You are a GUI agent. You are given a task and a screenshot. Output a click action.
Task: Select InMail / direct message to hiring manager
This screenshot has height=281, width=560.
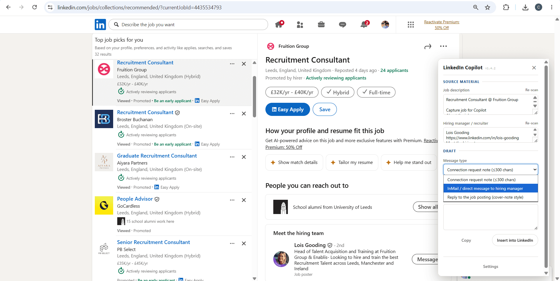pyautogui.click(x=491, y=188)
